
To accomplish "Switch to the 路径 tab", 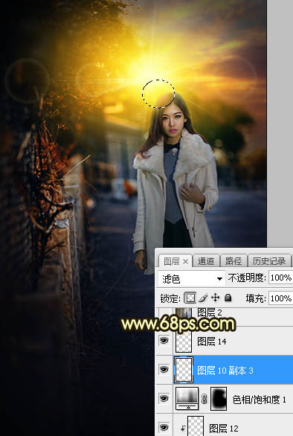I will coord(233,261).
